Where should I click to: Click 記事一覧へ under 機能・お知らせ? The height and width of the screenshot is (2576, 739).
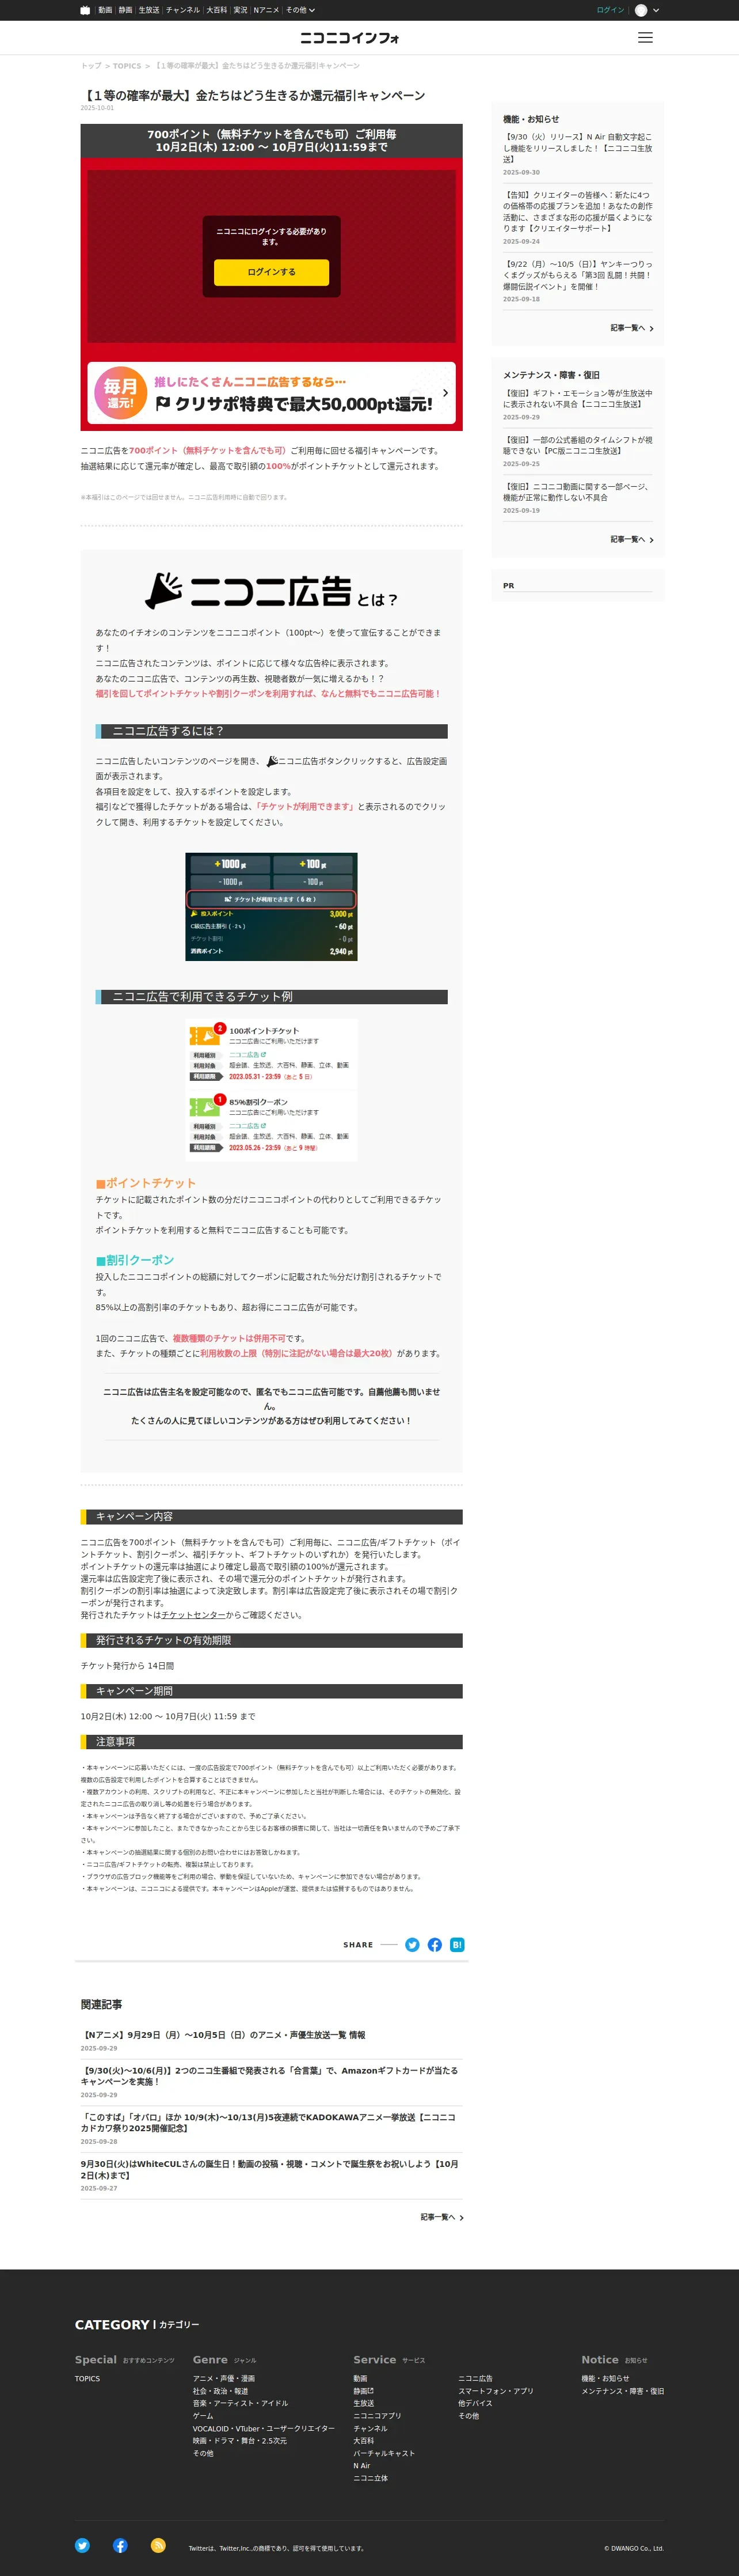[627, 328]
